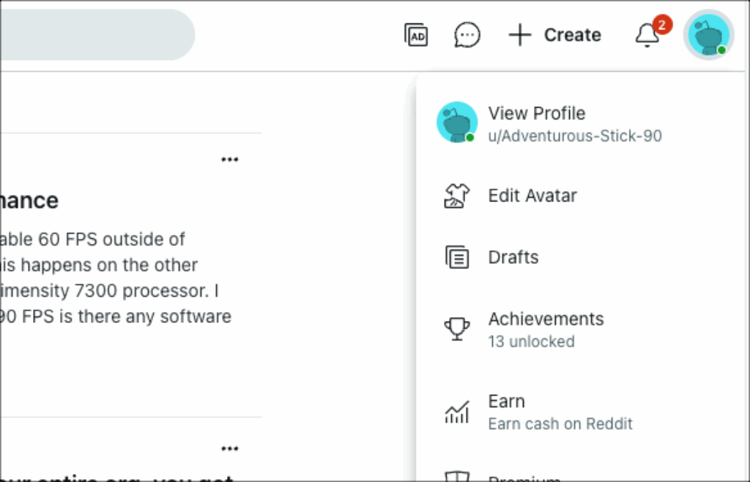
Task: Click the stacked-pages icon beside Drafts
Action: point(457,257)
